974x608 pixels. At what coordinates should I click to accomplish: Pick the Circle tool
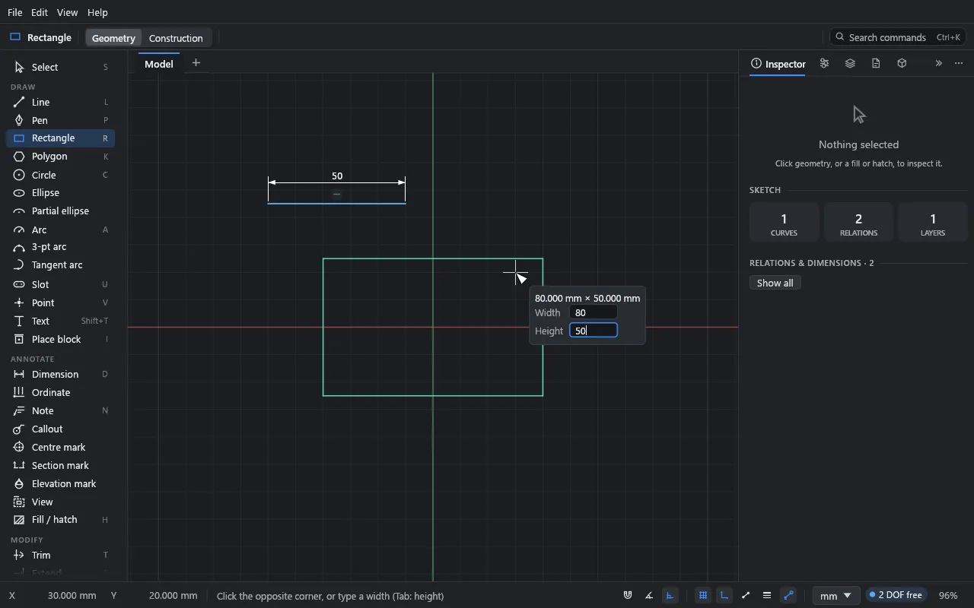click(61, 175)
